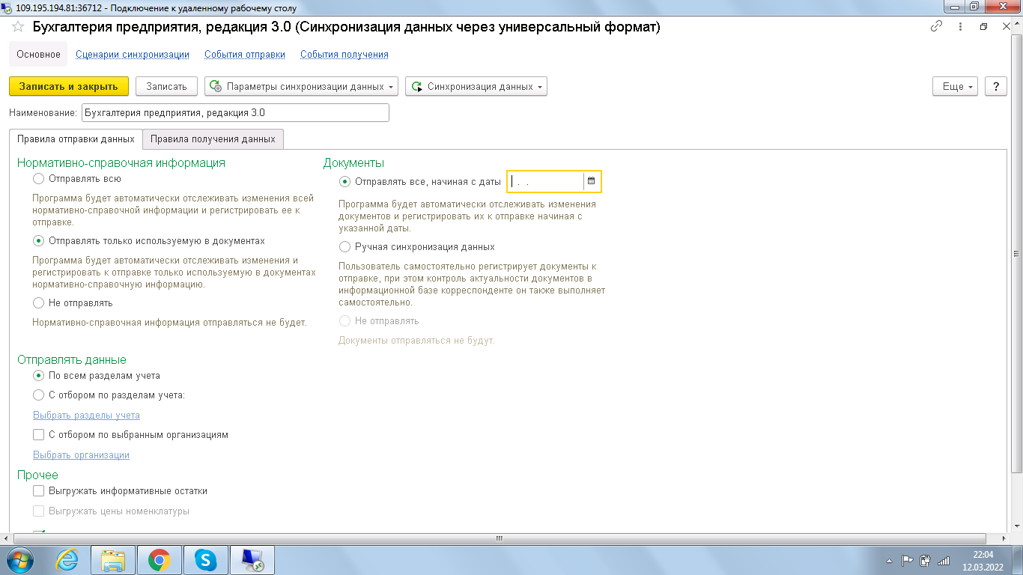Image resolution: width=1023 pixels, height=575 pixels.
Task: Expand the 'Синхронизация данных' dropdown
Action: tap(476, 86)
